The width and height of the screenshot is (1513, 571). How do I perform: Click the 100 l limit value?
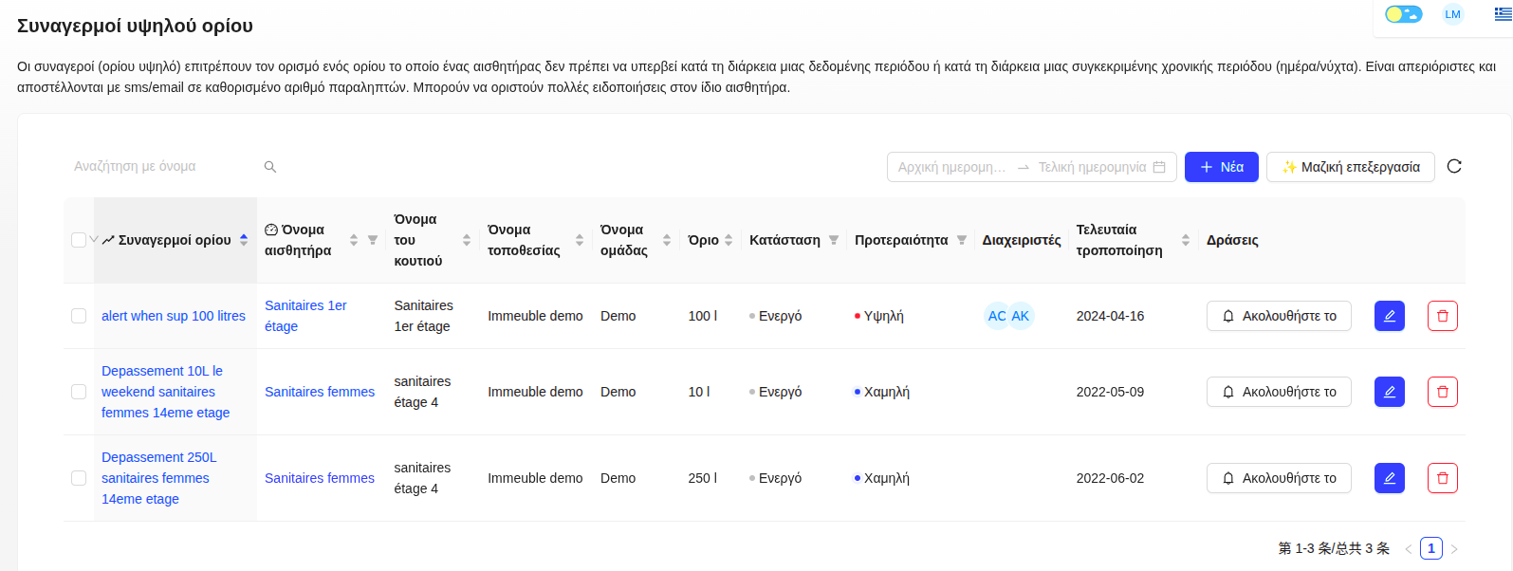[x=703, y=316]
